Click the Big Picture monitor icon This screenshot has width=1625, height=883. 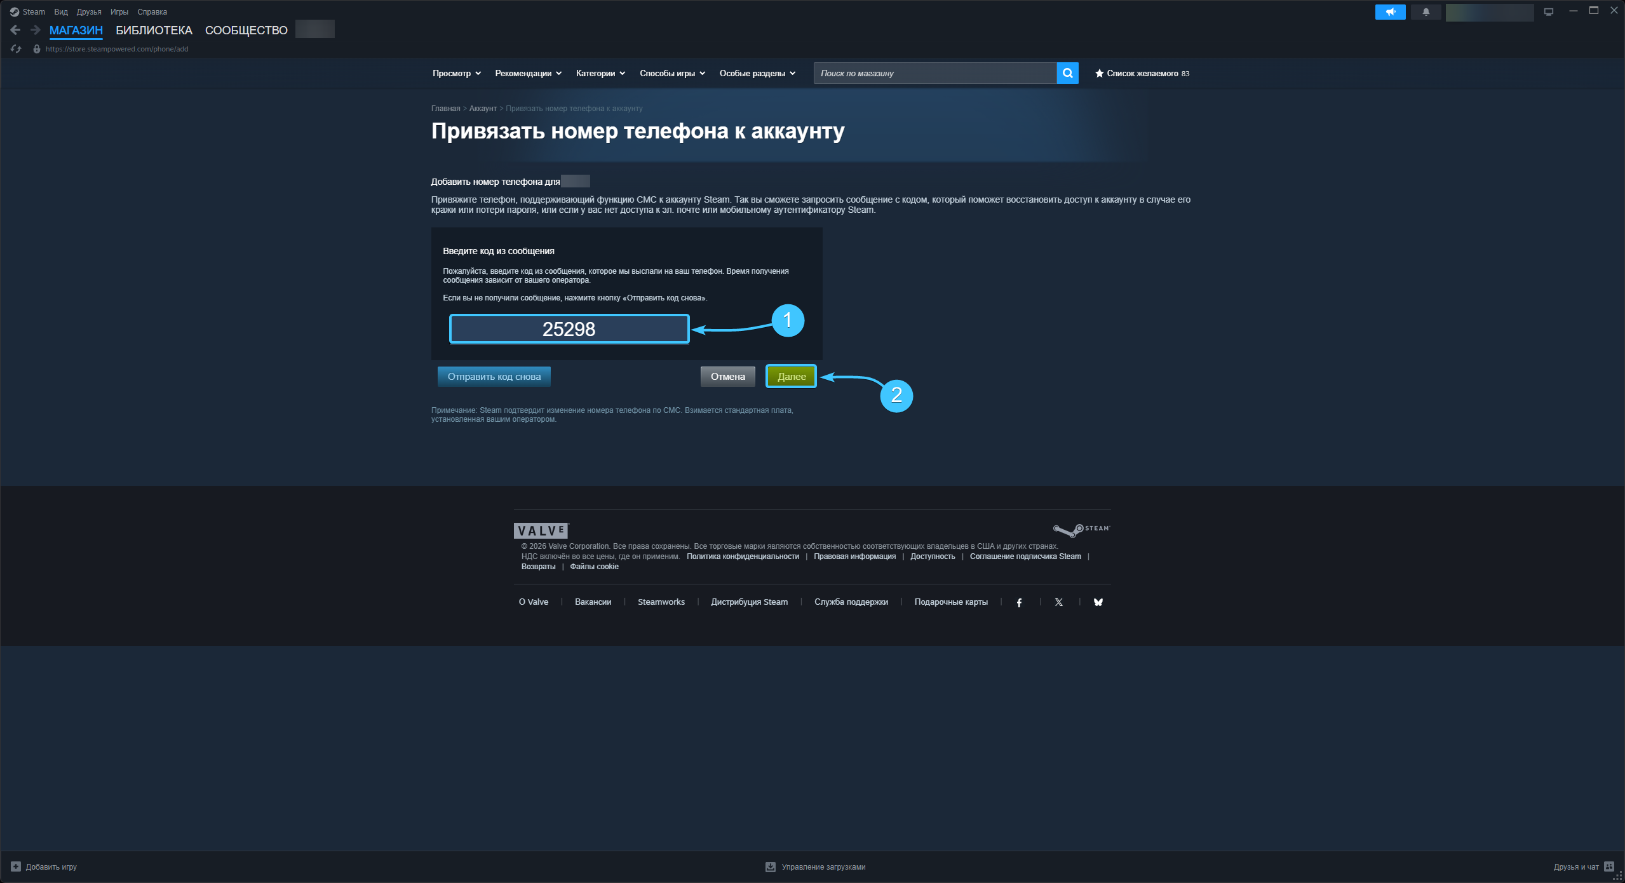pos(1548,12)
